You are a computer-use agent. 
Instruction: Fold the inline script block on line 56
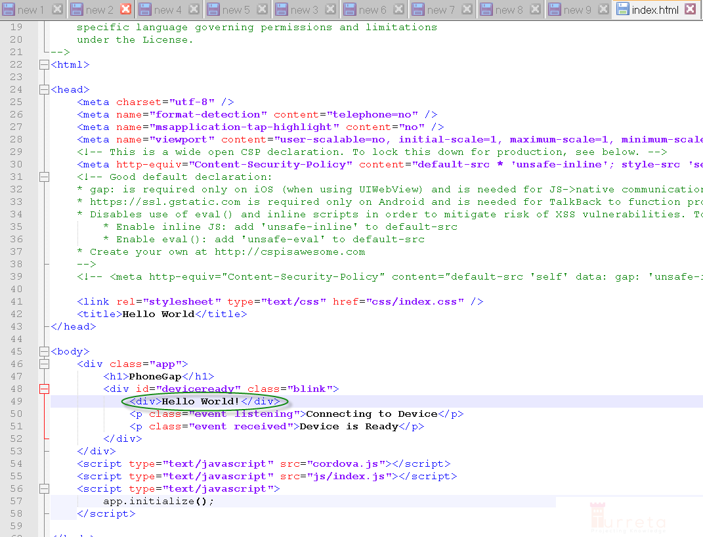[x=44, y=488]
